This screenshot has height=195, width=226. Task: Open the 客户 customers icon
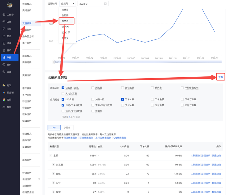pyautogui.click(x=4, y=50)
